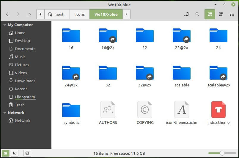This screenshot has height=158, width=239.
Task: Click the zoom slider in the status bar
Action: click(222, 153)
